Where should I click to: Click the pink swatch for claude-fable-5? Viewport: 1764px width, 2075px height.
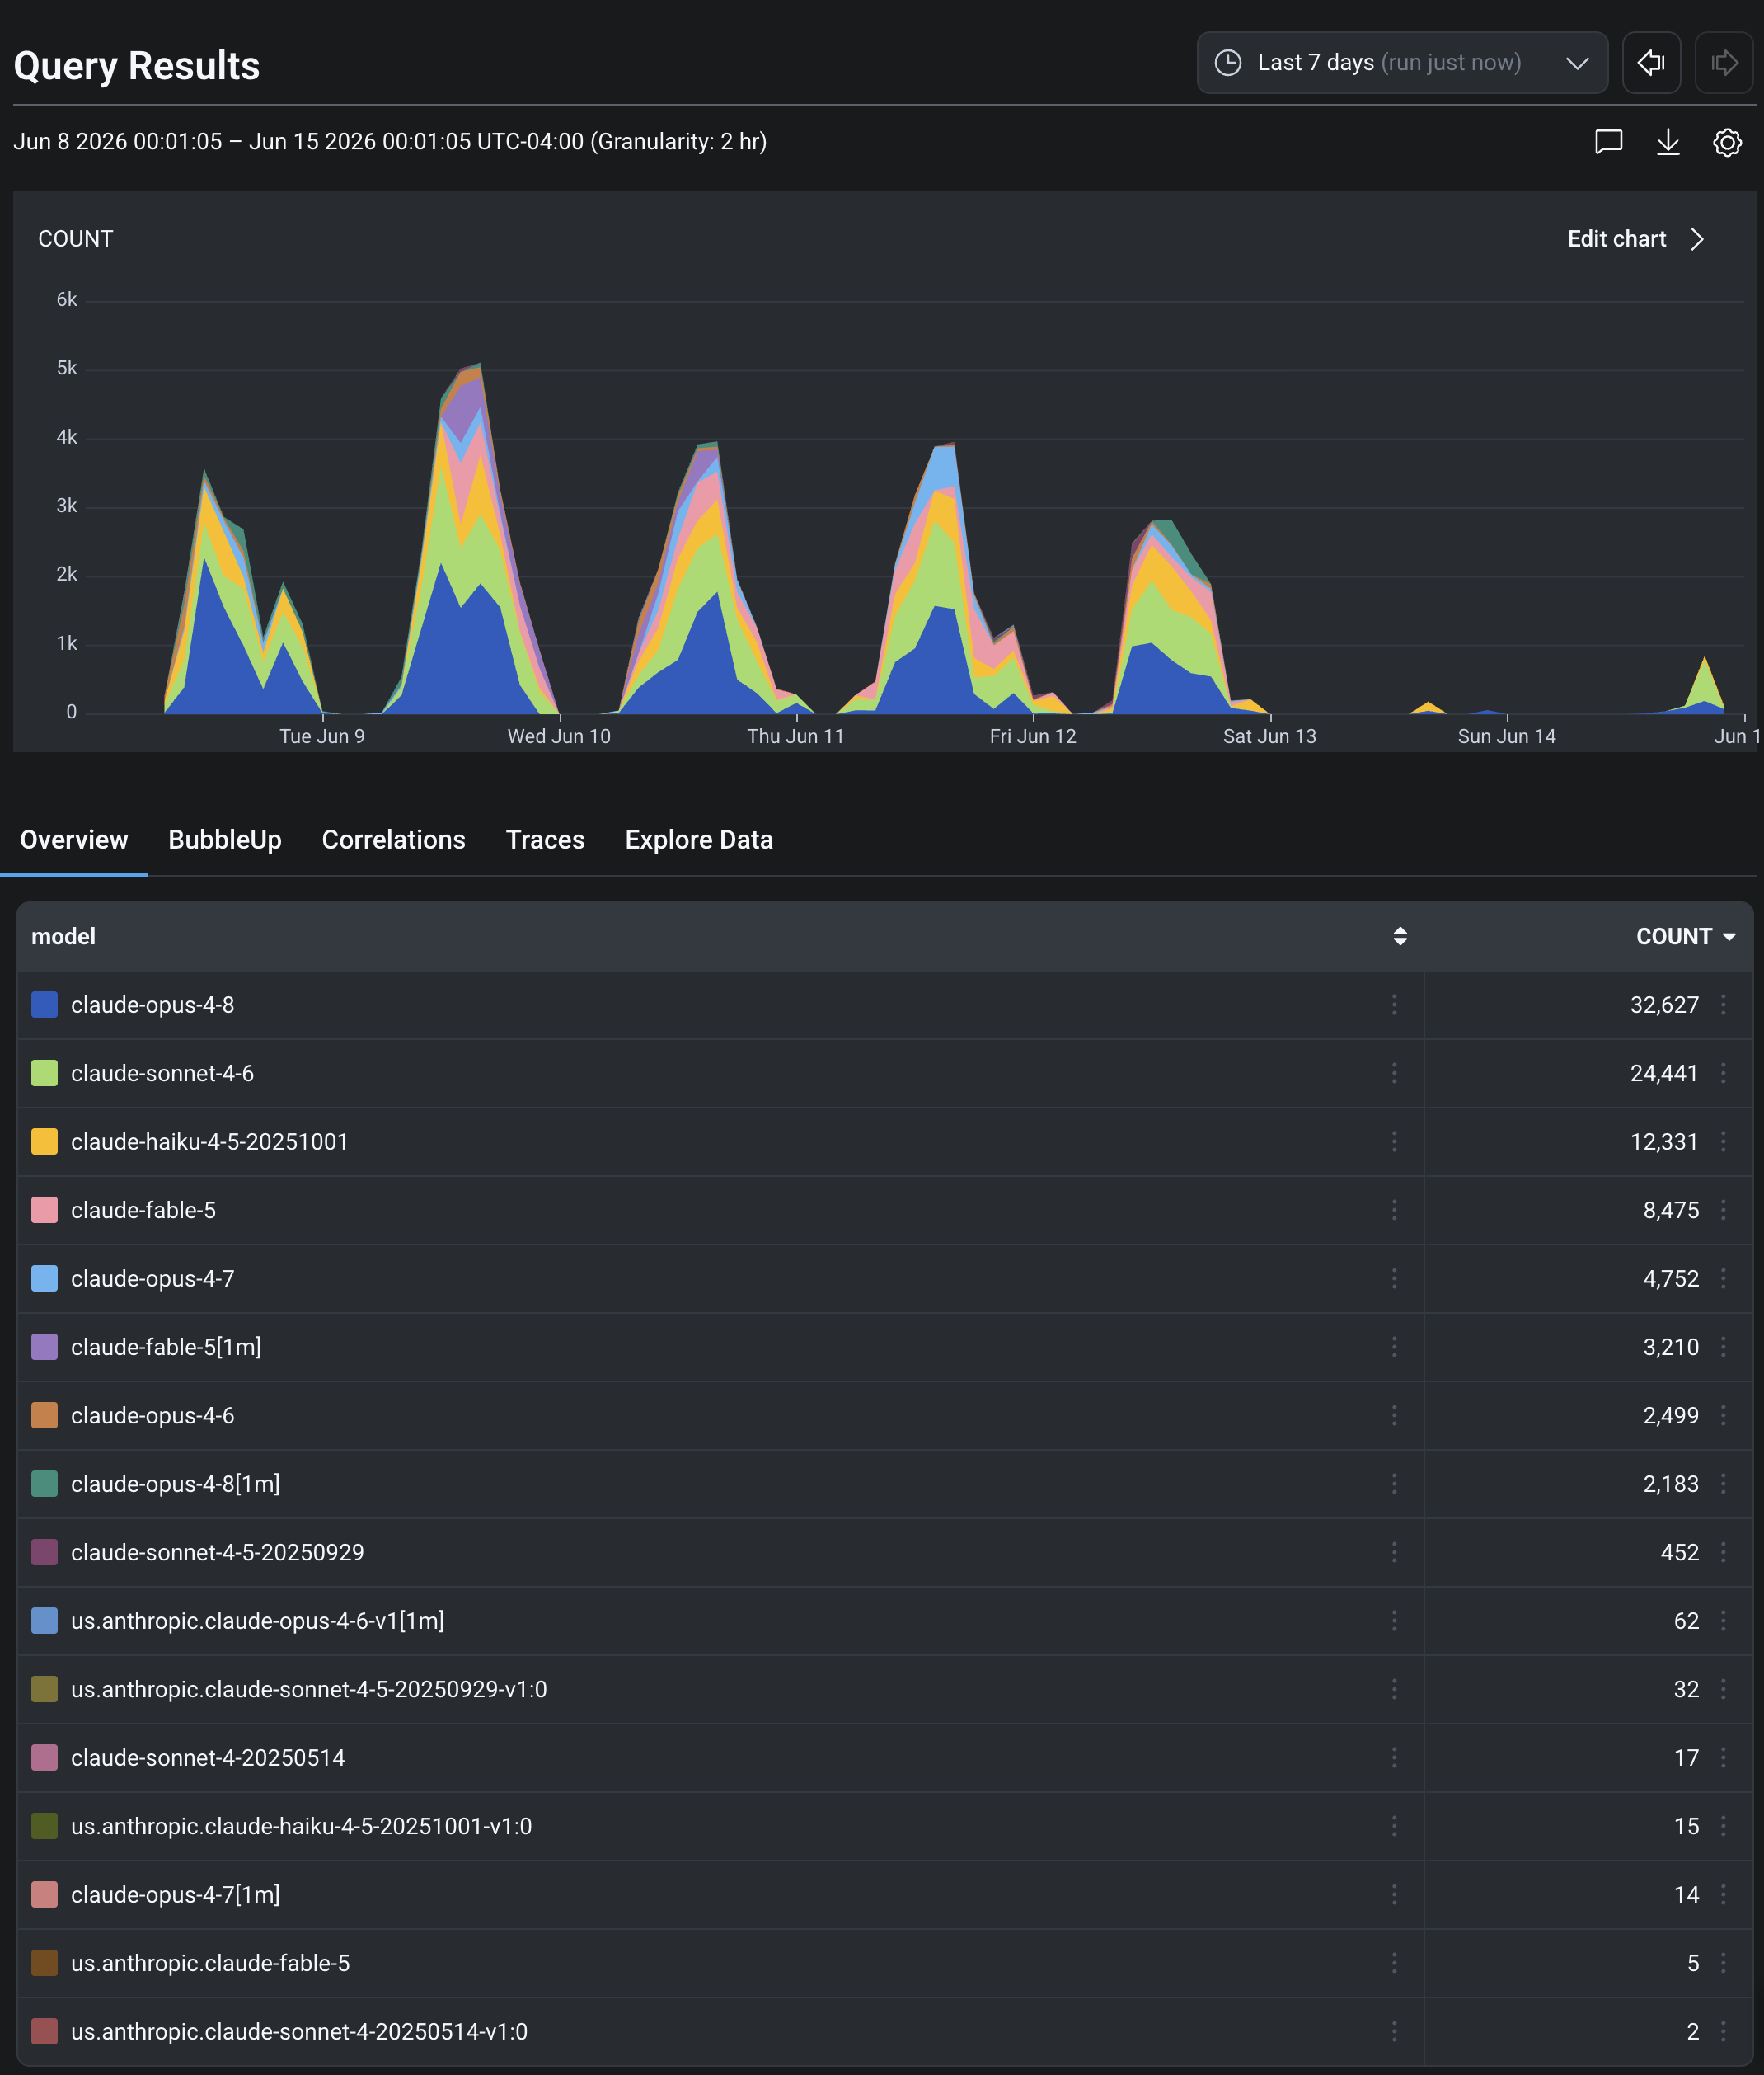coord(44,1211)
